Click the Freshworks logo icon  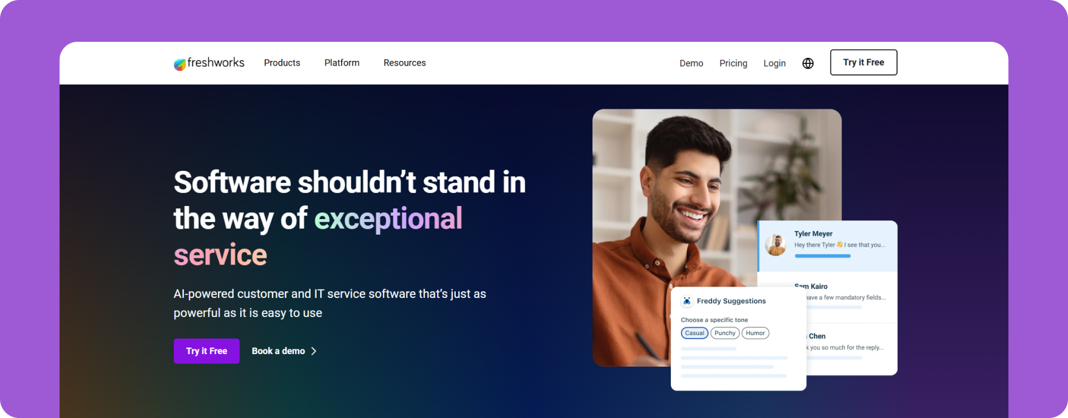(180, 64)
